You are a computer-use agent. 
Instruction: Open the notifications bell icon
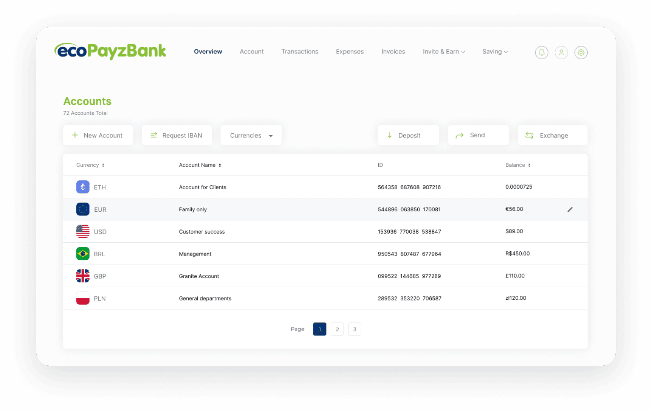tap(541, 52)
